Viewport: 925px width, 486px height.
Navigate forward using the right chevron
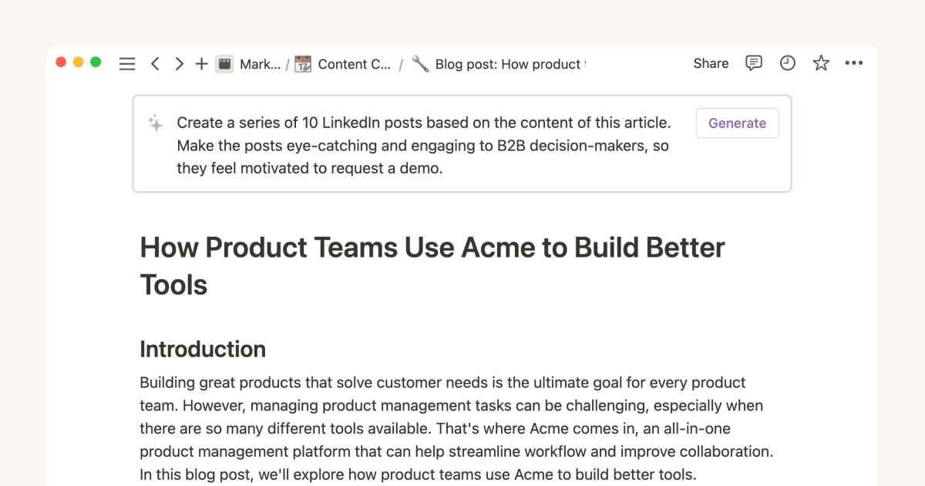[179, 63]
